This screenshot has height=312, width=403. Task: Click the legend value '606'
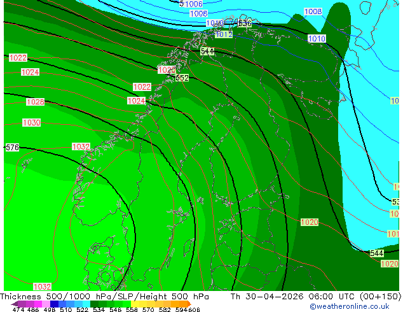point(194,309)
